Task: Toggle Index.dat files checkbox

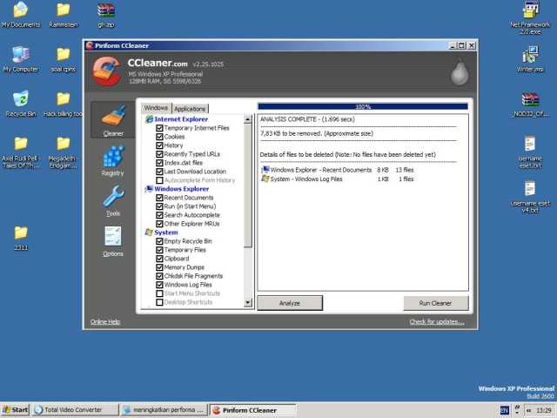Action: (x=159, y=163)
